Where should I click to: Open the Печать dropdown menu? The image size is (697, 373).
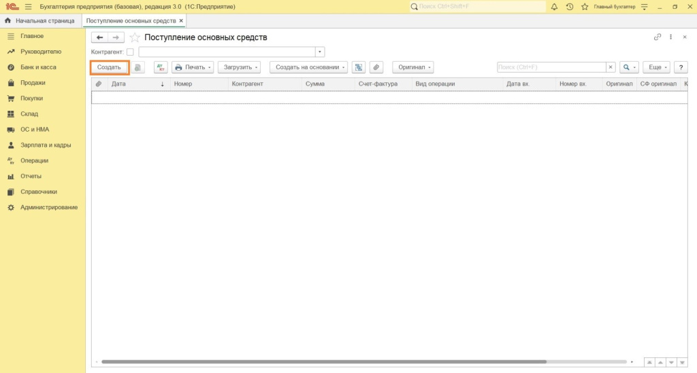pyautogui.click(x=193, y=67)
